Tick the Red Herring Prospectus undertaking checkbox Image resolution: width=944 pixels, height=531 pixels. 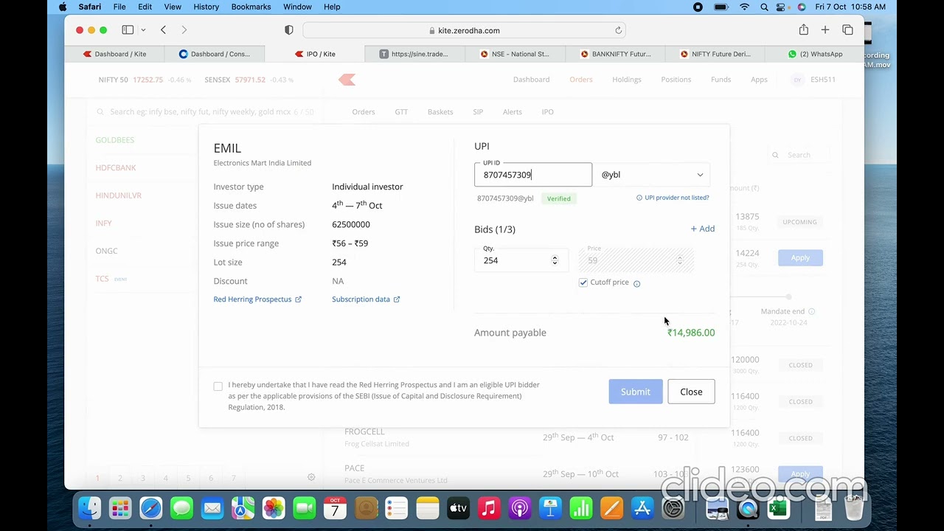tap(218, 386)
